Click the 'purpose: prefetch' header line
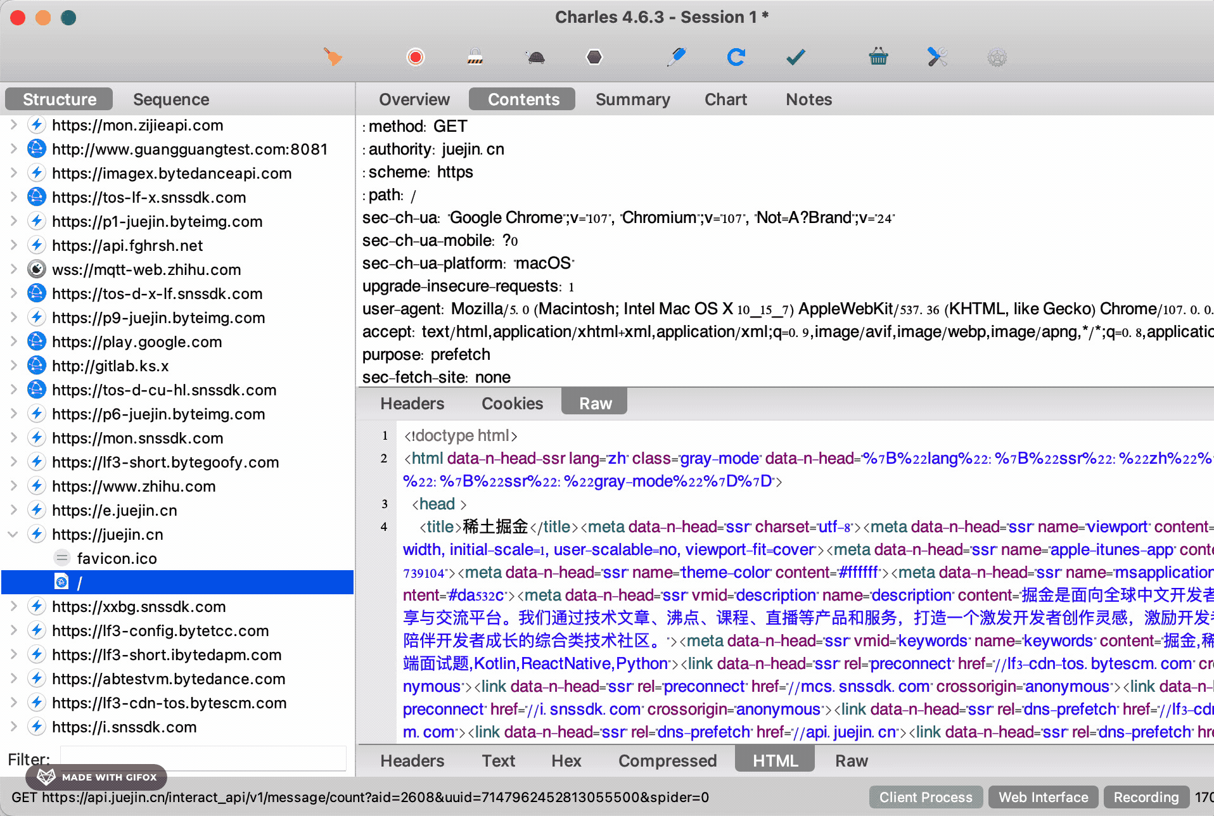Viewport: 1214px width, 816px height. 426,354
